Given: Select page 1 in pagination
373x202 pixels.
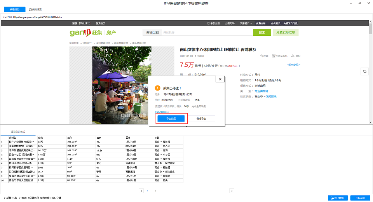Looking at the screenshot, I should click(x=148, y=191).
